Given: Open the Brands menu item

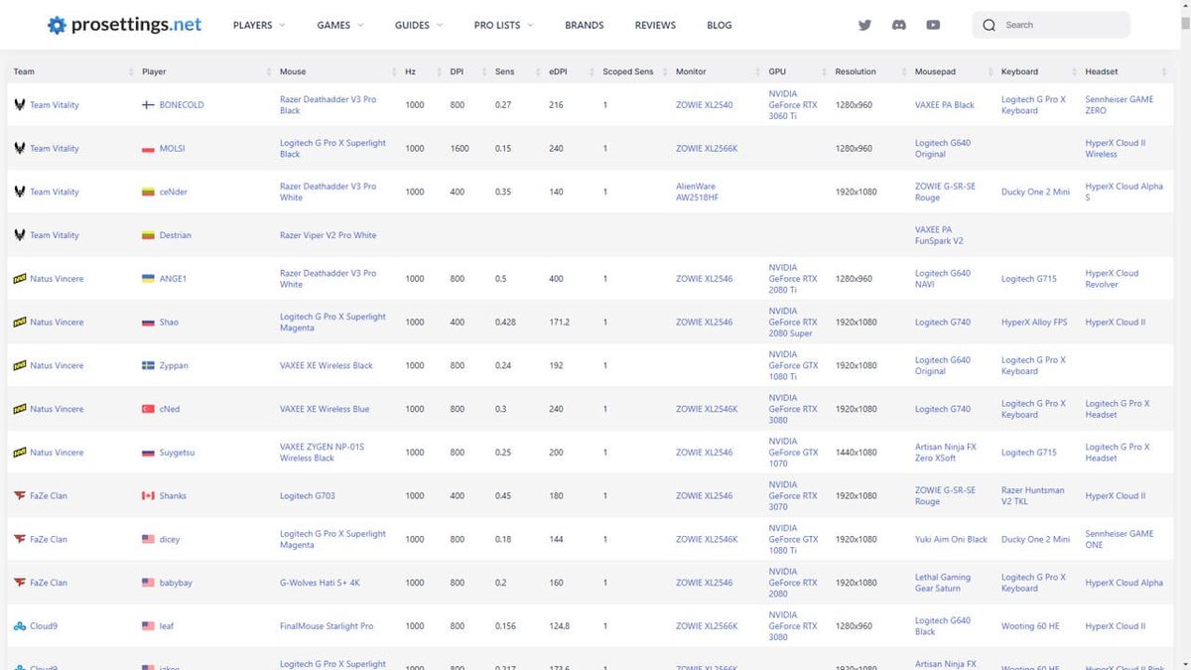Looking at the screenshot, I should coord(585,25).
